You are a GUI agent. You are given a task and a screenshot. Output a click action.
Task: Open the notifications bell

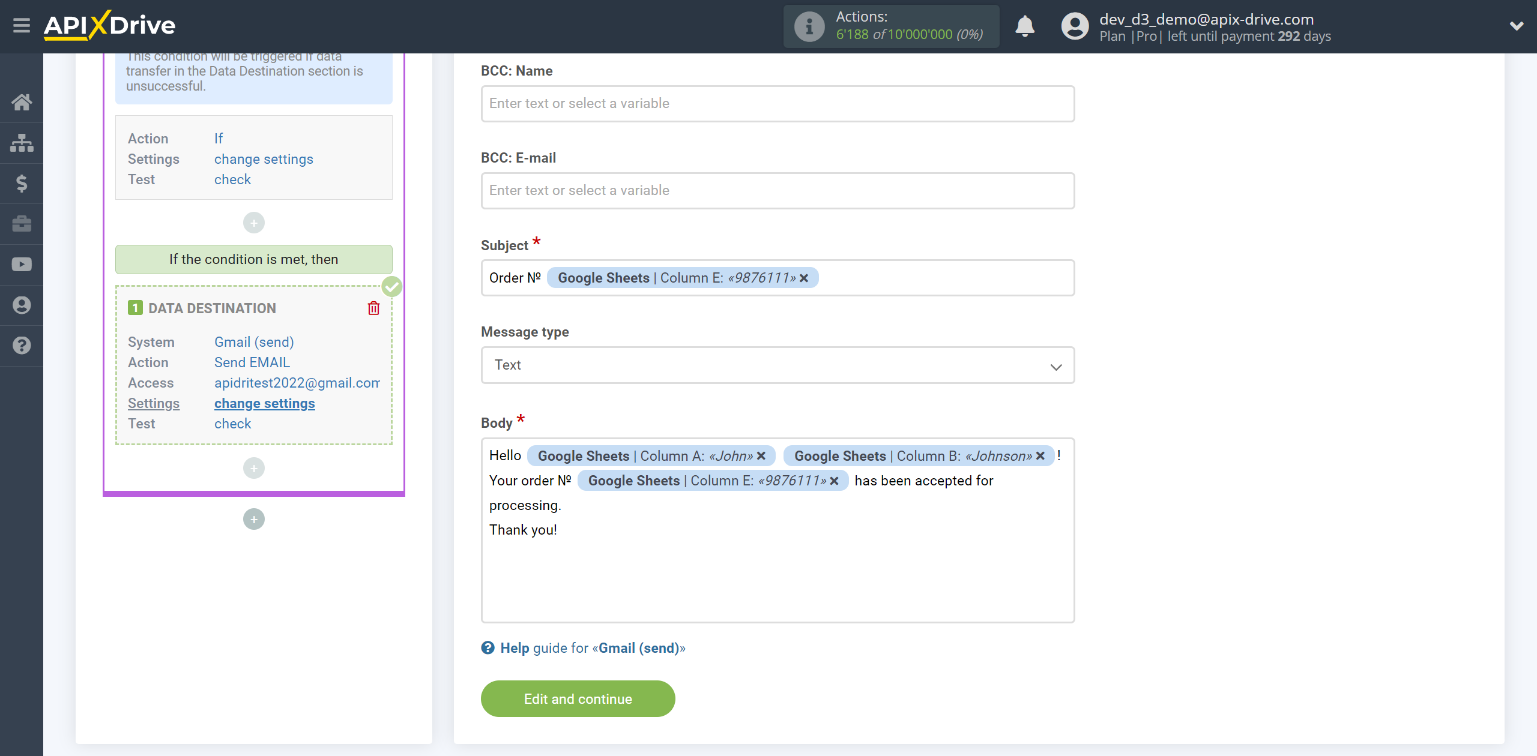pos(1025,26)
